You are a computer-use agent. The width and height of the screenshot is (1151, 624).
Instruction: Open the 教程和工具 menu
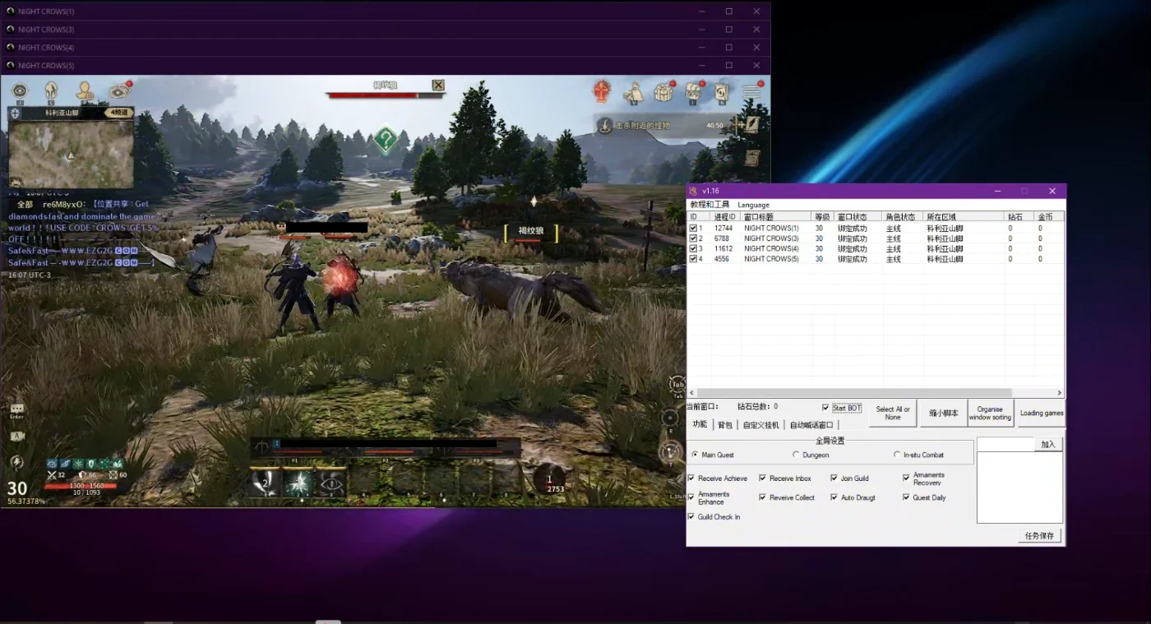pyautogui.click(x=710, y=205)
